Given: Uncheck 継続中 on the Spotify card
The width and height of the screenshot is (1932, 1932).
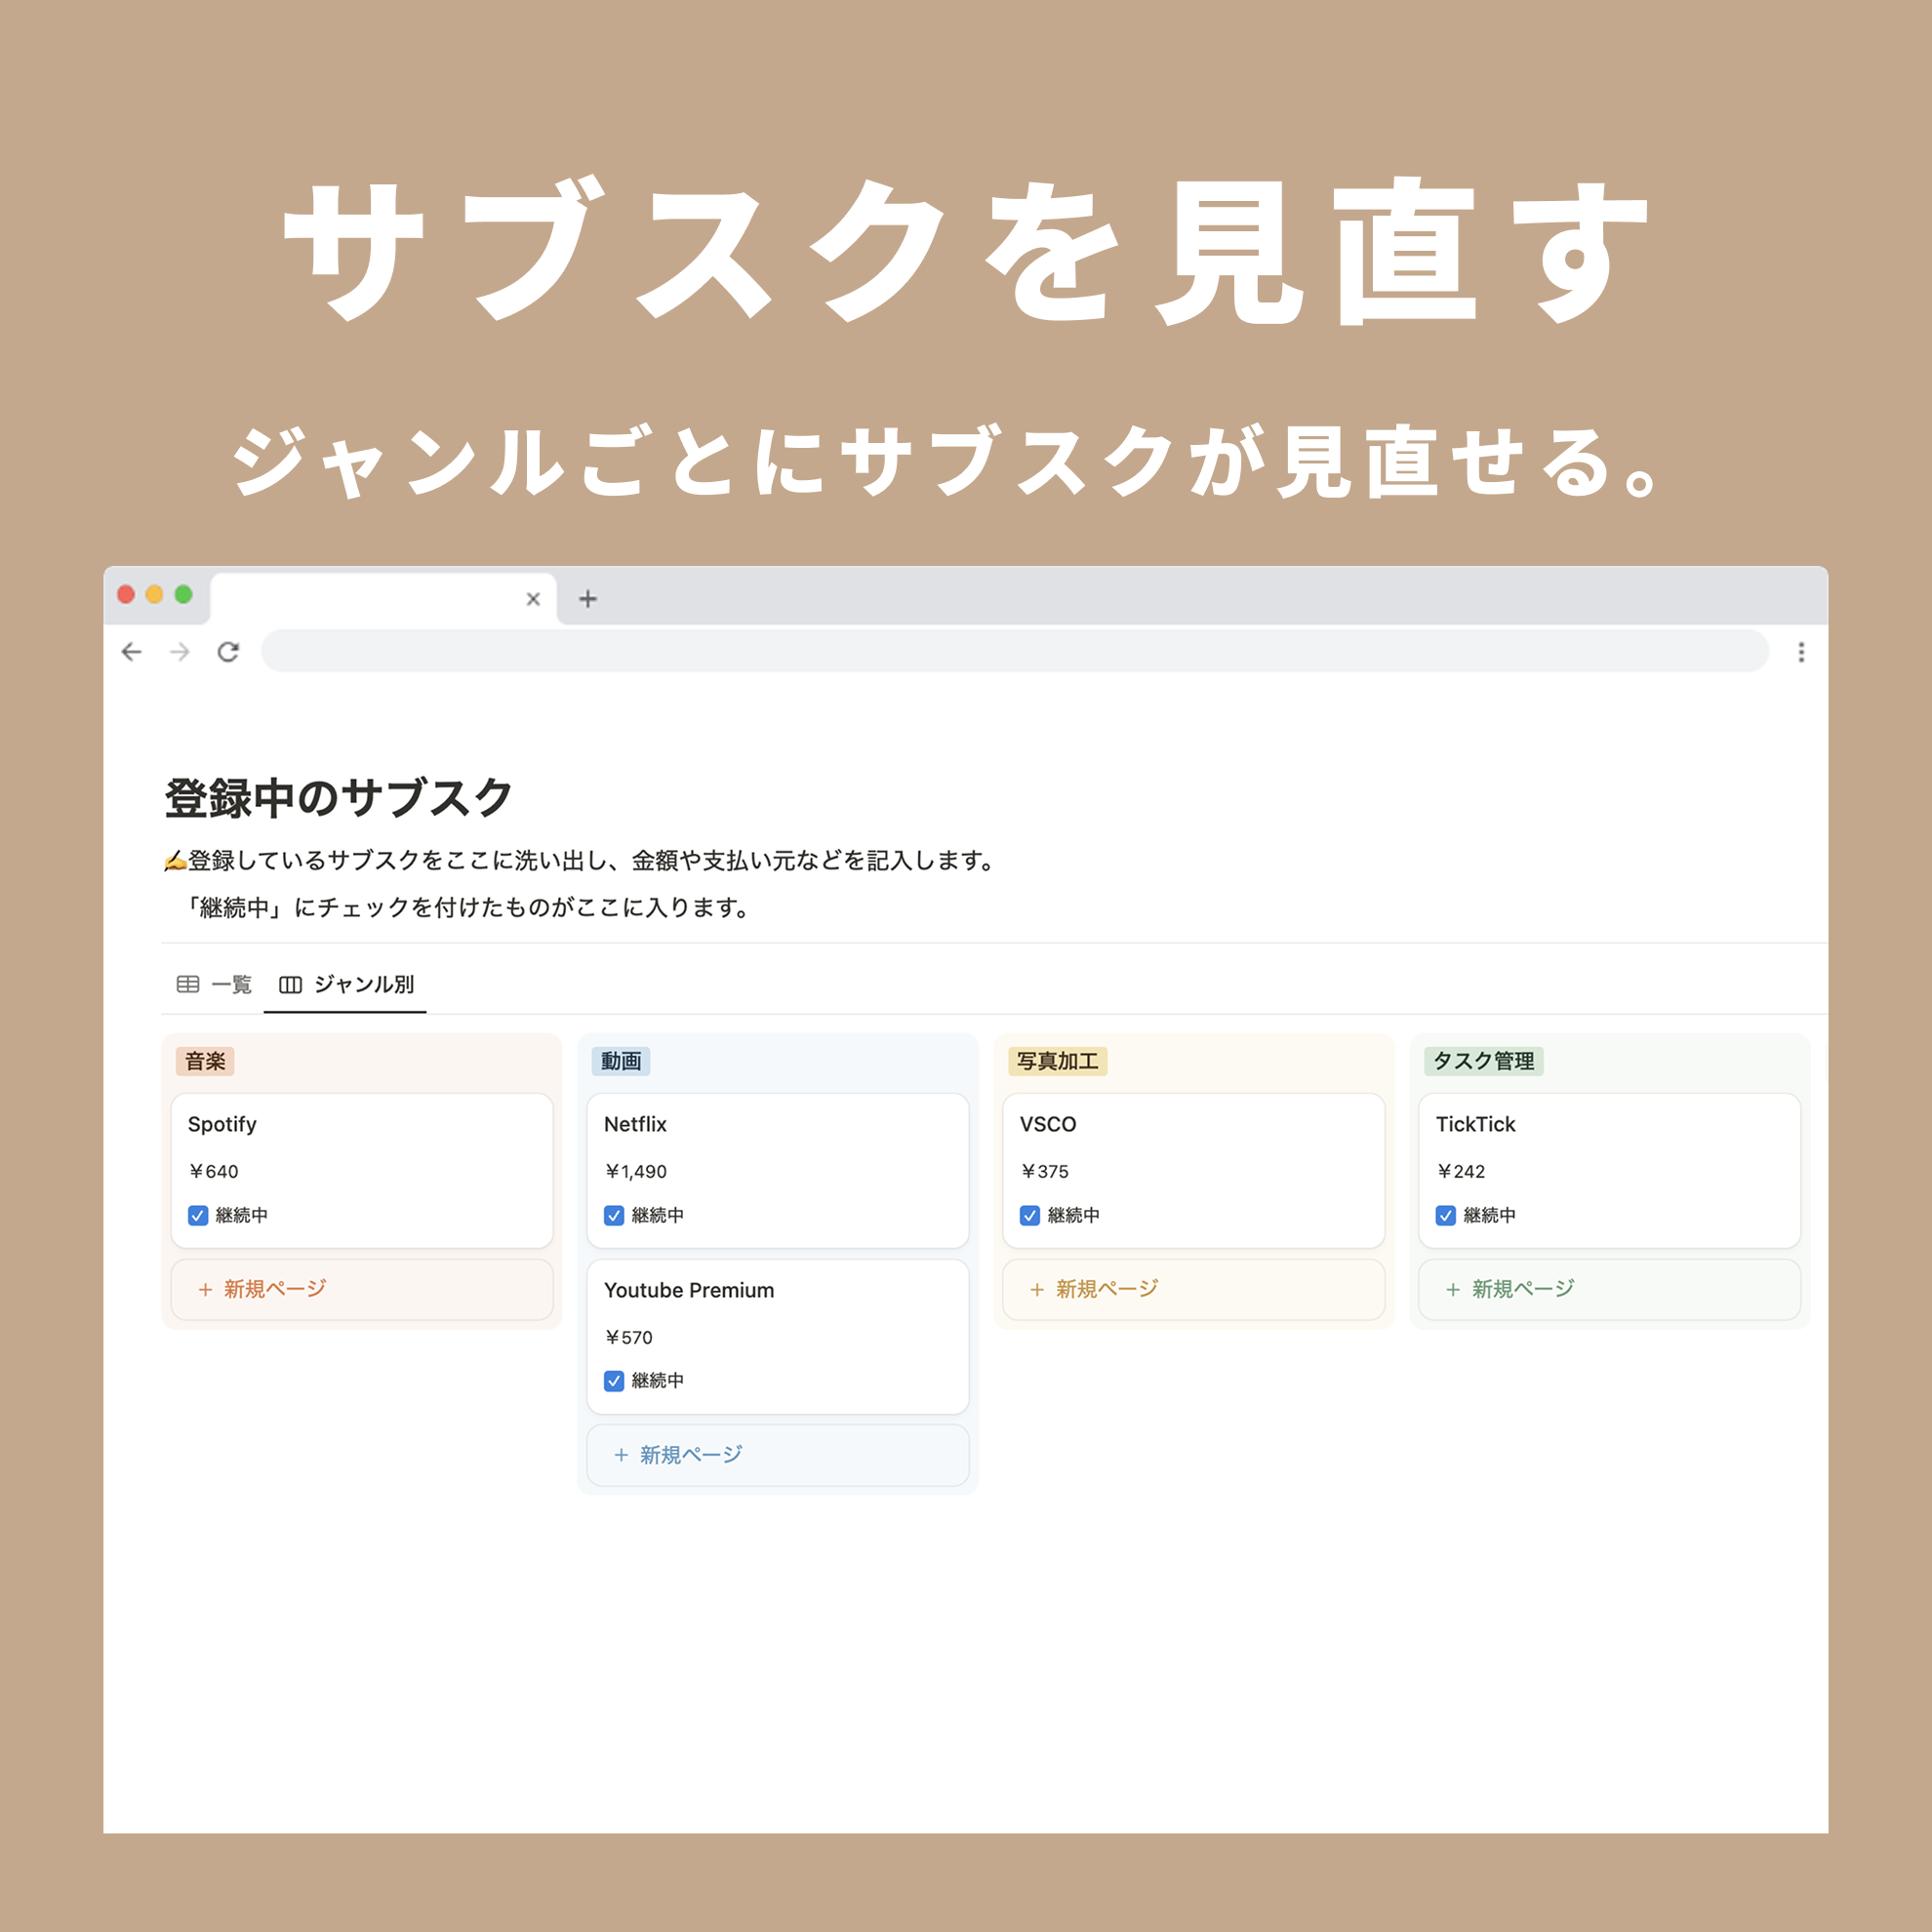Looking at the screenshot, I should click(x=198, y=1215).
